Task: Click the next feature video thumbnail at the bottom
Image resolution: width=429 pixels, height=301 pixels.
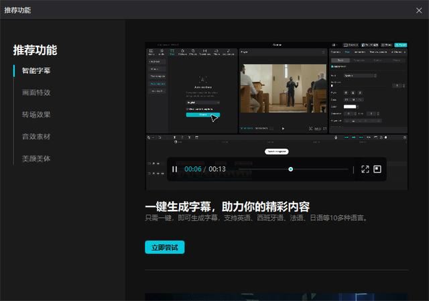Action: point(276,296)
